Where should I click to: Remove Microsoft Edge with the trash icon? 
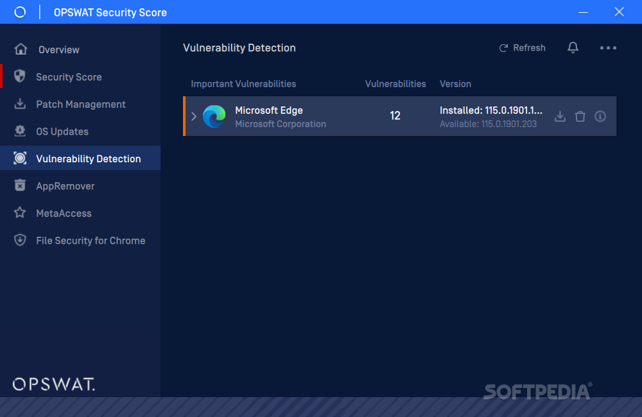click(580, 117)
